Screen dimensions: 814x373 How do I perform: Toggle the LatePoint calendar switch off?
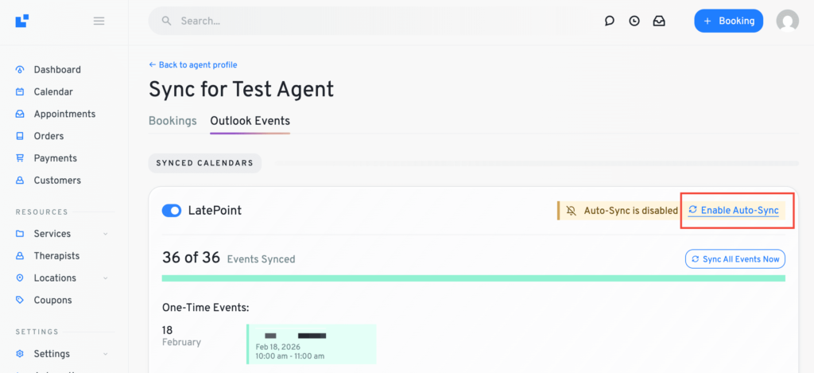pos(172,211)
